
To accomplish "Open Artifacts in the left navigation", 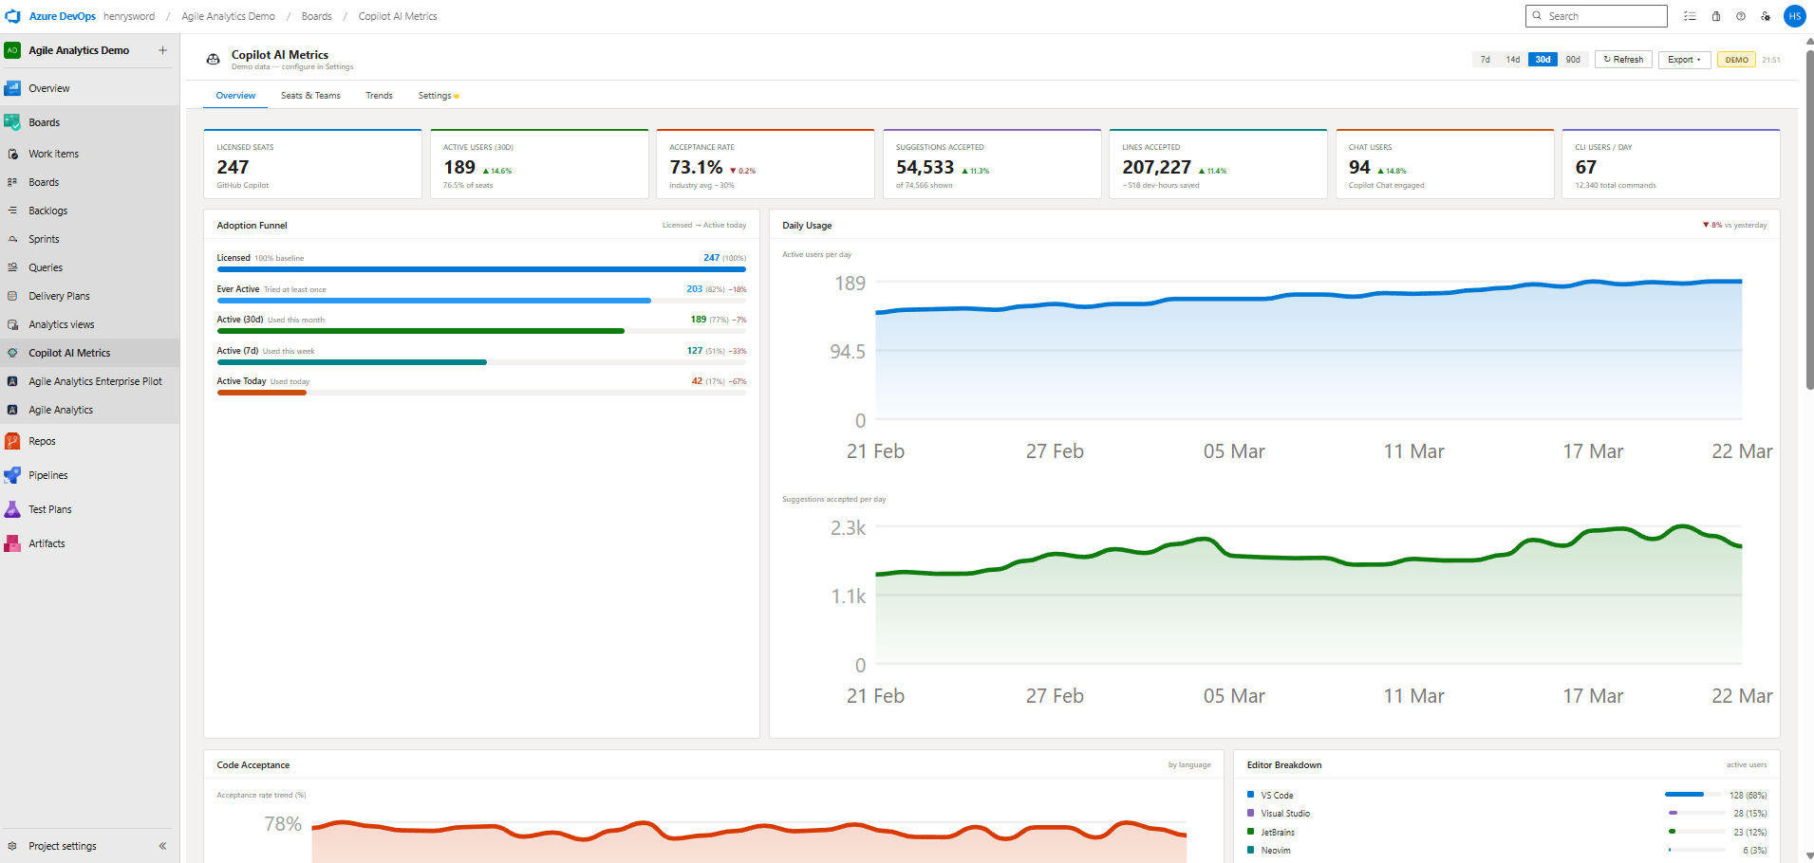I will point(45,543).
